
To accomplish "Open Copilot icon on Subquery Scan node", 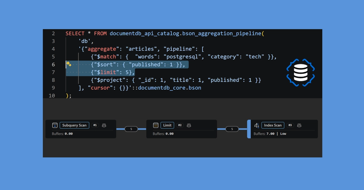I will coord(104,125).
